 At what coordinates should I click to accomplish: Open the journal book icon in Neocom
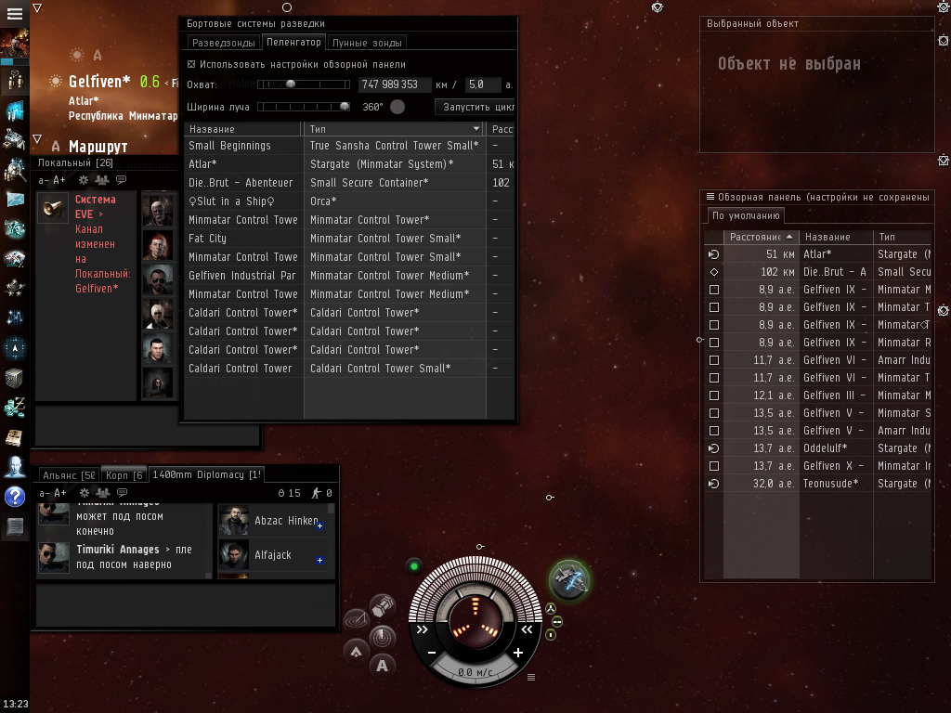(x=15, y=437)
